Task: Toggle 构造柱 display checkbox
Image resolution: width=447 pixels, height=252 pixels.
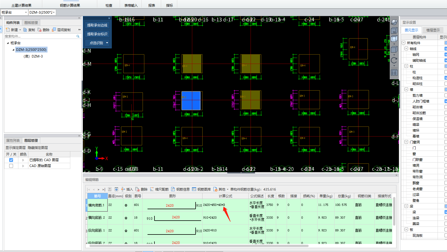Action: [x=446, y=78]
